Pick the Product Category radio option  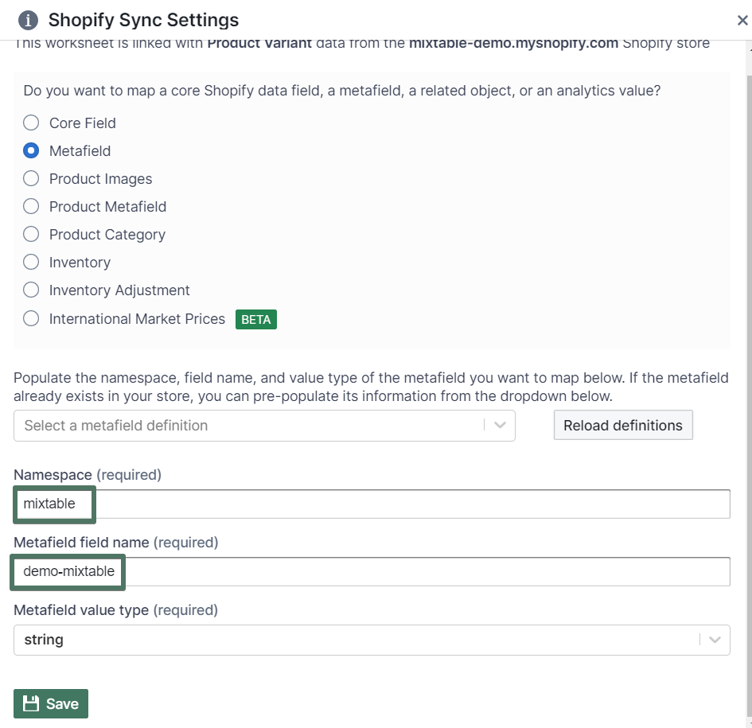coord(31,235)
